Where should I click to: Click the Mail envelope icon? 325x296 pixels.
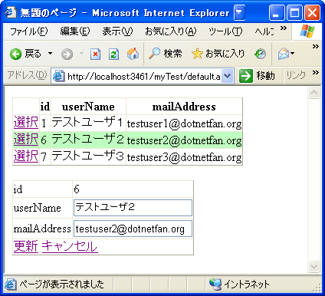[283, 54]
